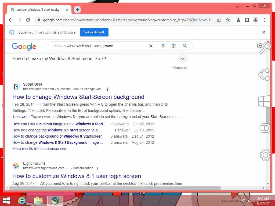The width and height of the screenshot is (275, 206).
Task: Open more options for Eight Forums result
Action: (97, 168)
